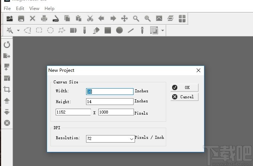Open the File menu
253x166 pixels.
[x=7, y=8]
